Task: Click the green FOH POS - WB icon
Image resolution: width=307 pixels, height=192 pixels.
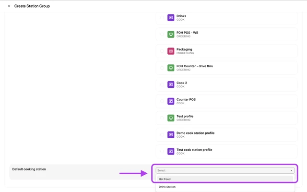Action: [171, 35]
